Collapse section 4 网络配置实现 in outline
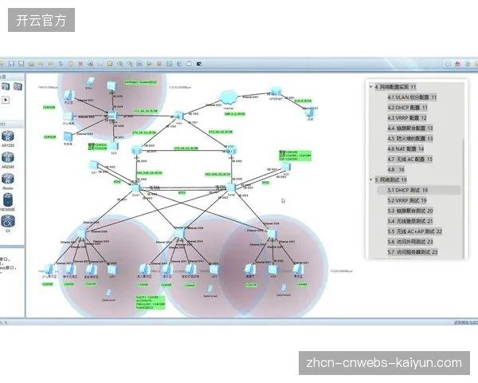Screen dimensions: 478x383 [x=371, y=87]
